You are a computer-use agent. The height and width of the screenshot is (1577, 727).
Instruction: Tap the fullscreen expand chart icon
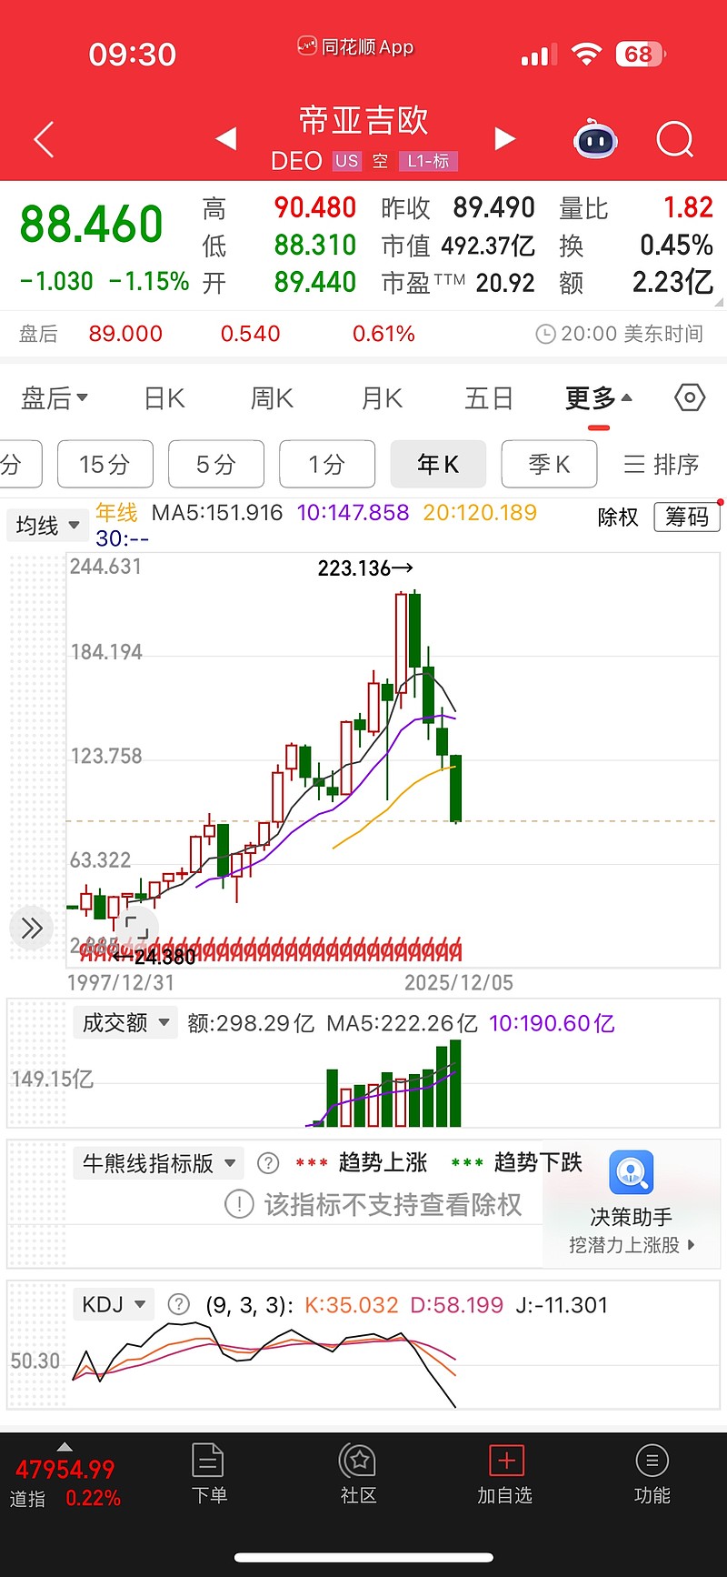(x=136, y=928)
